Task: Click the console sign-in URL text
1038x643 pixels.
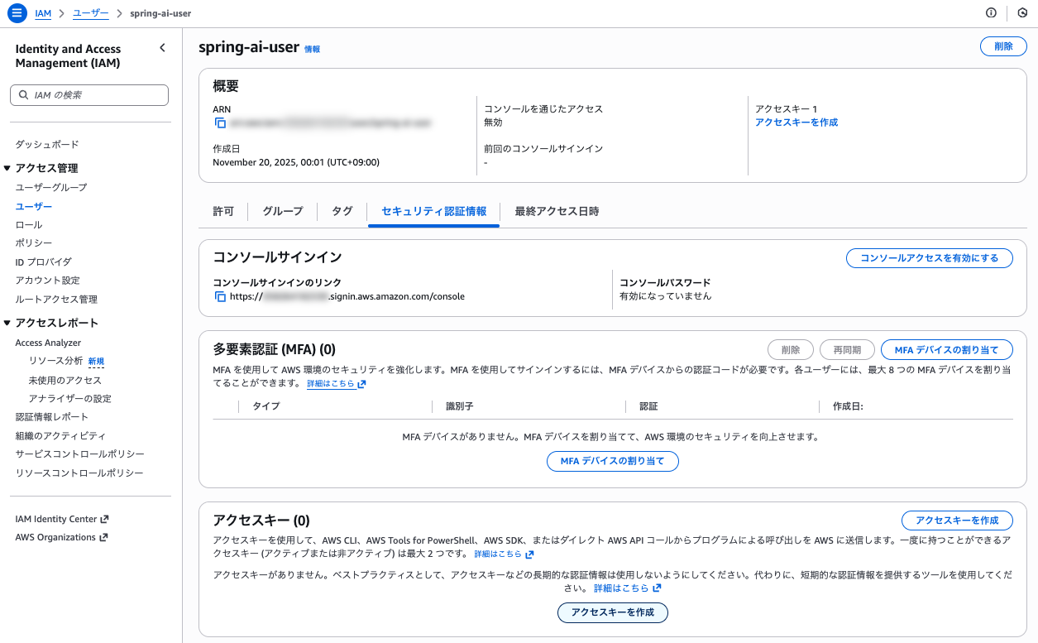Action: pos(347,296)
